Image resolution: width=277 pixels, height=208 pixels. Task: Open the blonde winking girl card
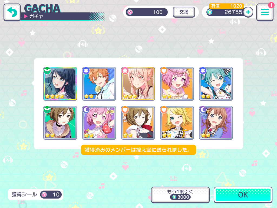(177, 123)
